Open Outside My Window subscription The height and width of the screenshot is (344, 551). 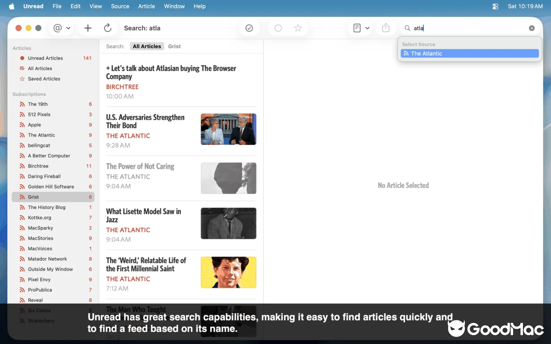point(53,269)
